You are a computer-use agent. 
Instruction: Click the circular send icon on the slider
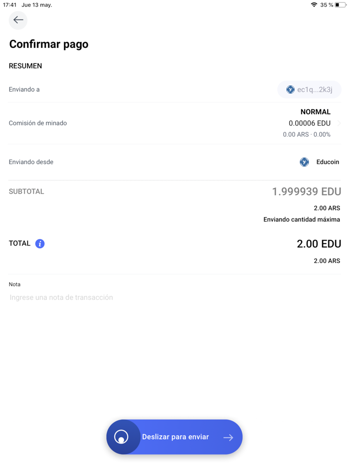coord(123,437)
